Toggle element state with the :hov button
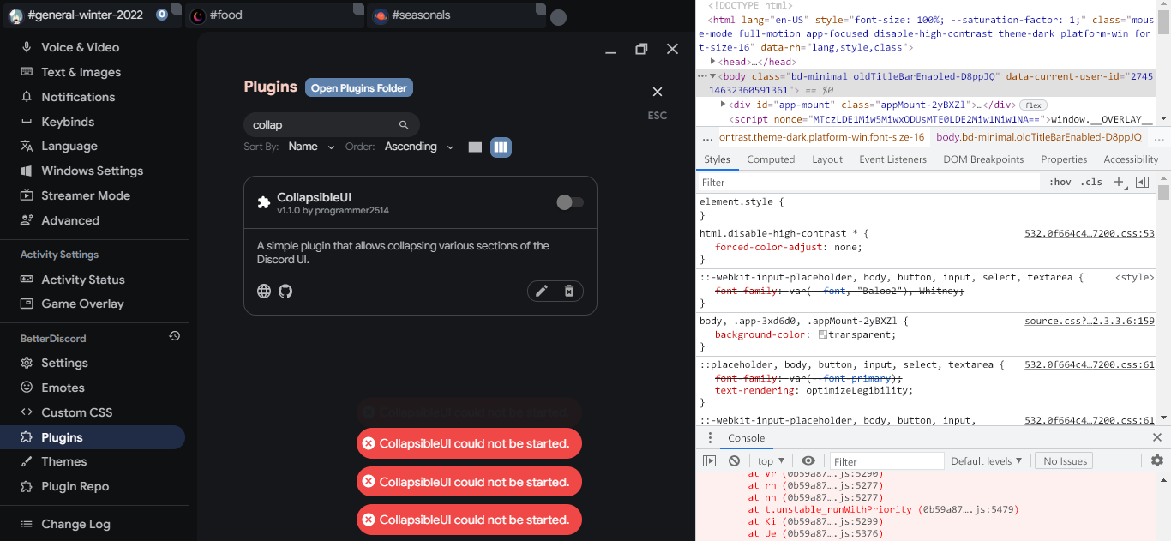The height and width of the screenshot is (541, 1171). (1060, 182)
